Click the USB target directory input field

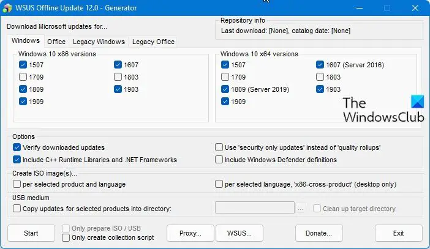pyautogui.click(x=255, y=207)
